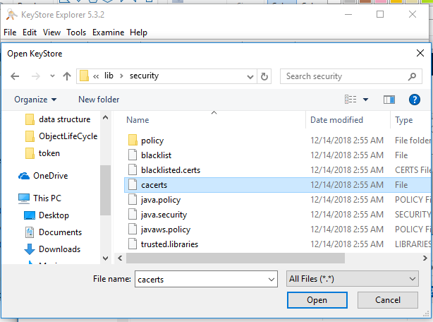Go up one folder level
The height and width of the screenshot is (322, 433).
67,76
